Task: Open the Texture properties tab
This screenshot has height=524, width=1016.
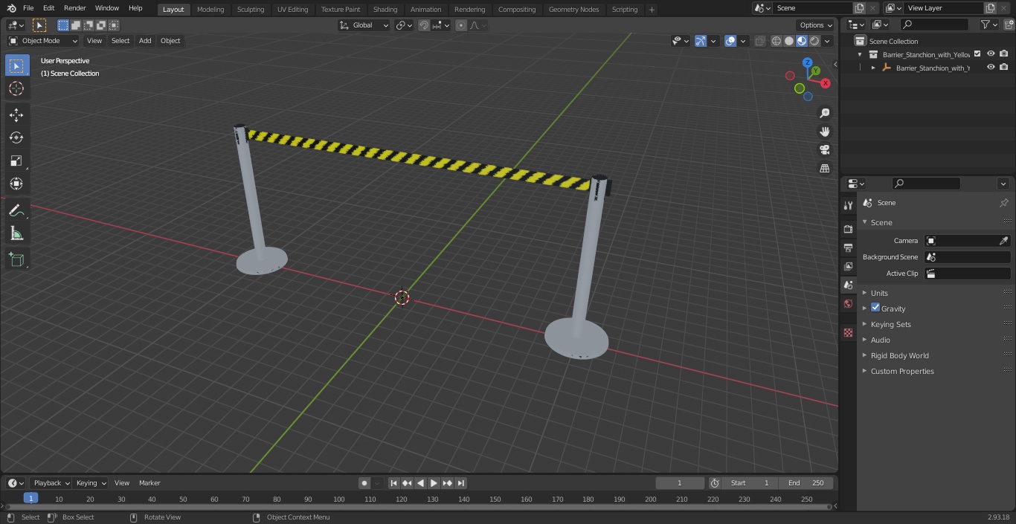Action: tap(848, 332)
